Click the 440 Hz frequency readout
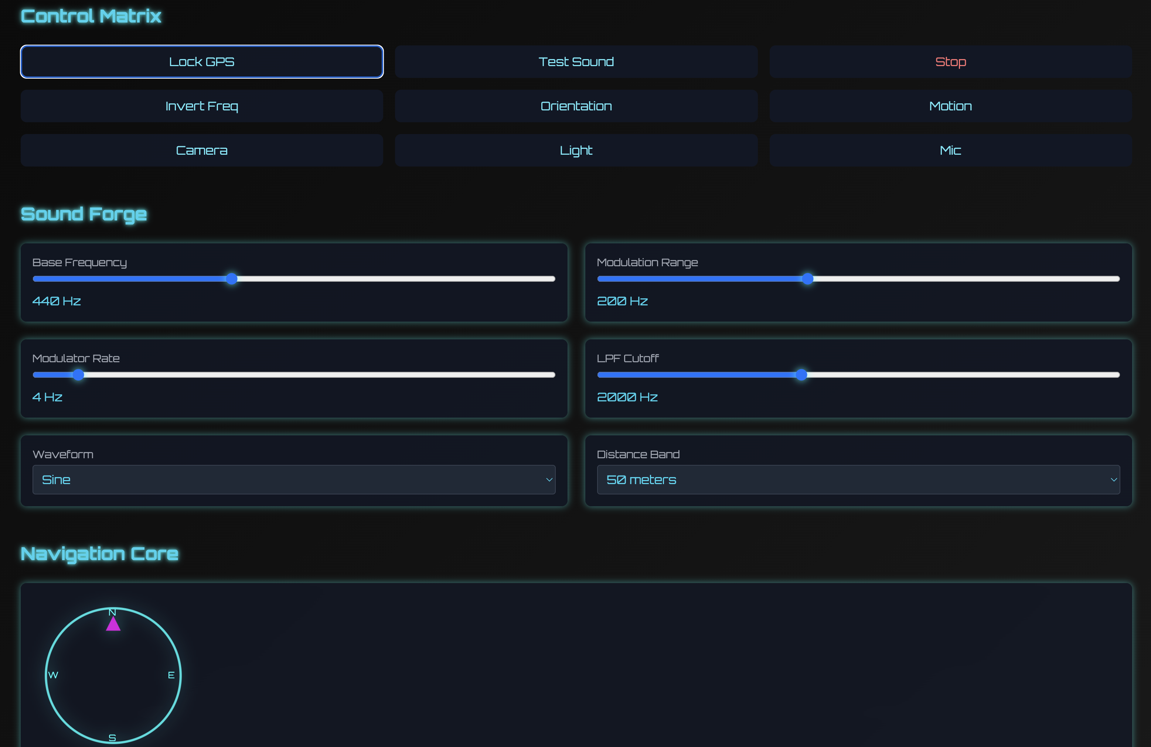Viewport: 1151px width, 747px height. pyautogui.click(x=56, y=301)
